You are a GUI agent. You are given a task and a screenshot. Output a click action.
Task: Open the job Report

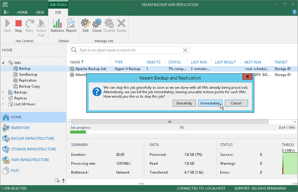coord(71,26)
